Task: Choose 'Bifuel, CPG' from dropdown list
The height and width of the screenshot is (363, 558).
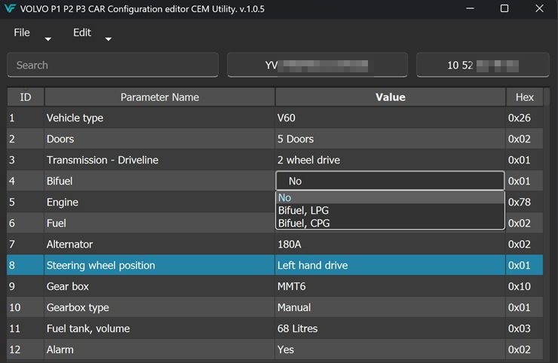Action: [390, 223]
